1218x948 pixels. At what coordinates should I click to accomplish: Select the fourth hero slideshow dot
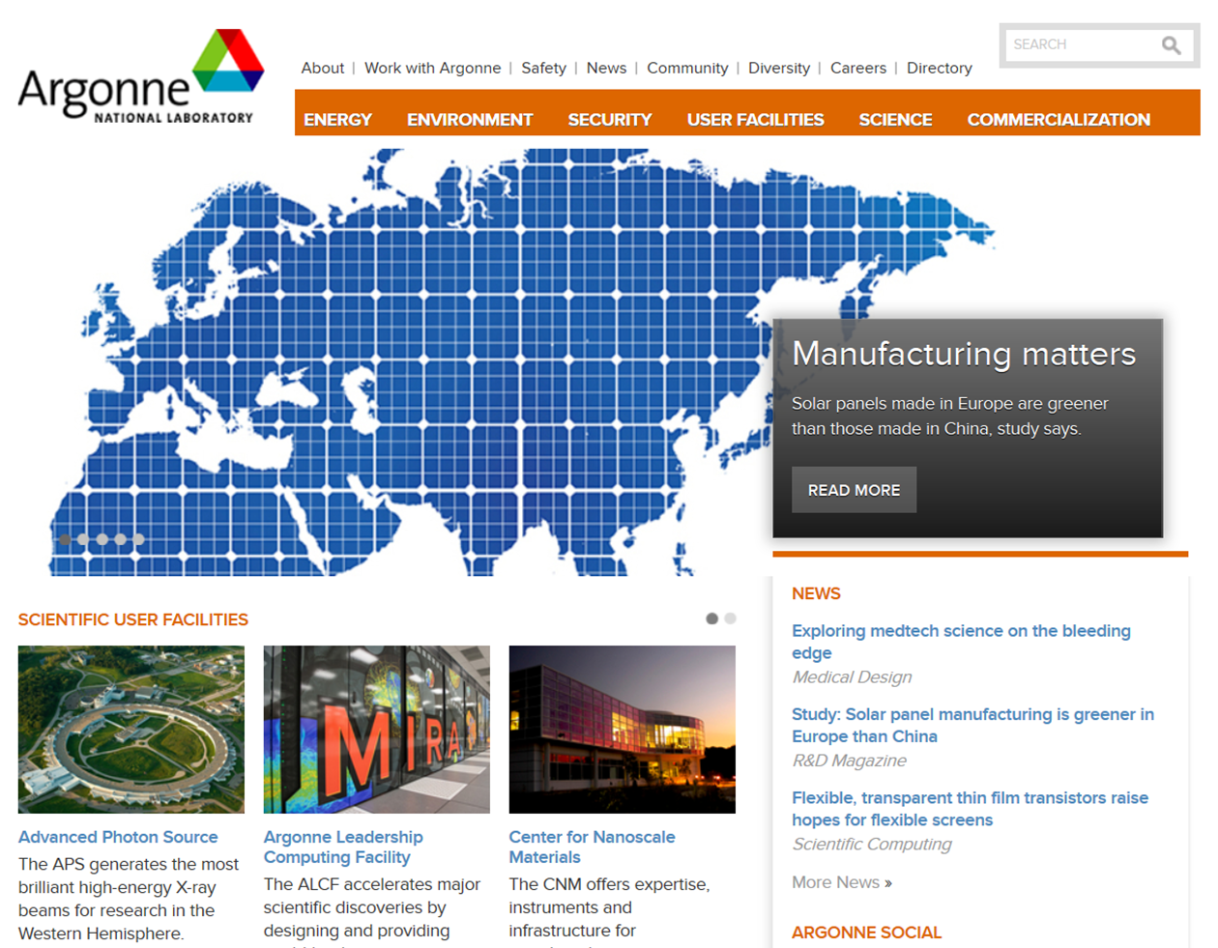120,539
